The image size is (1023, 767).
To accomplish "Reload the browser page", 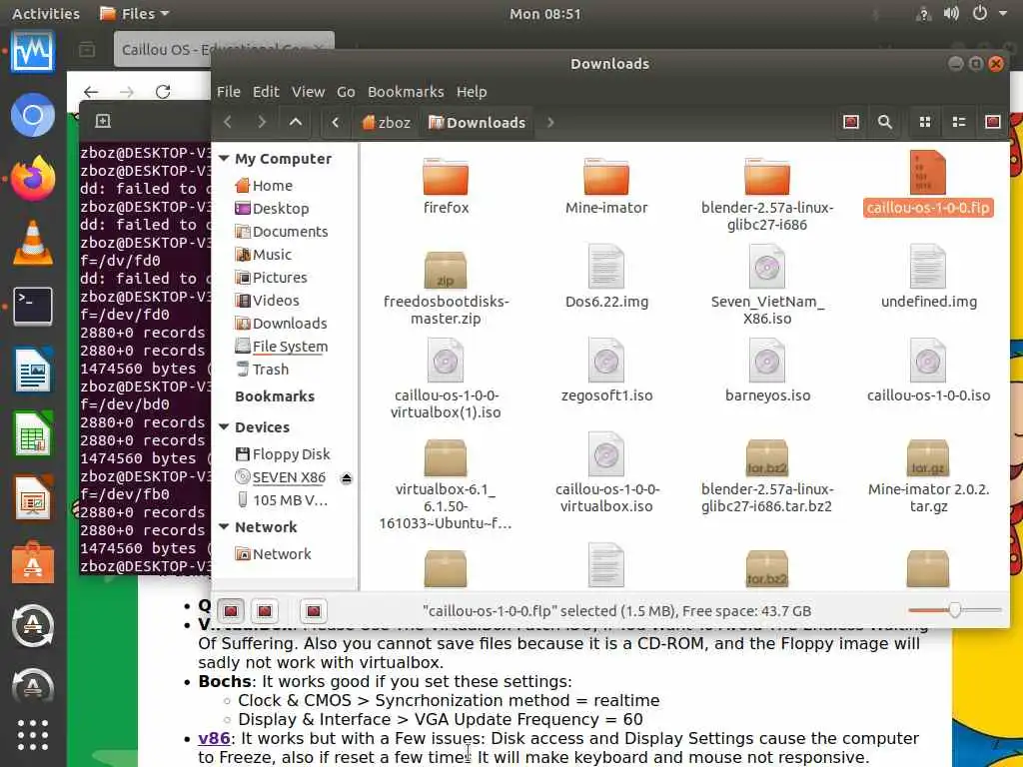I will click(x=163, y=91).
